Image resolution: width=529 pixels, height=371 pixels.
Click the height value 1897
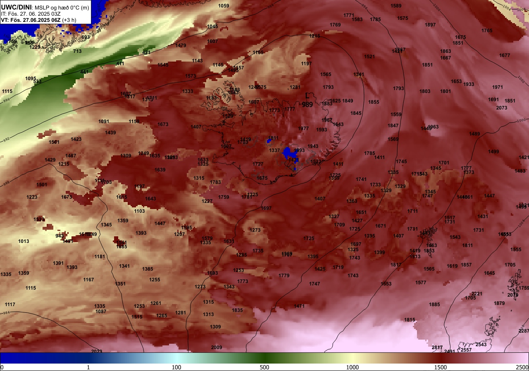click(x=430, y=25)
